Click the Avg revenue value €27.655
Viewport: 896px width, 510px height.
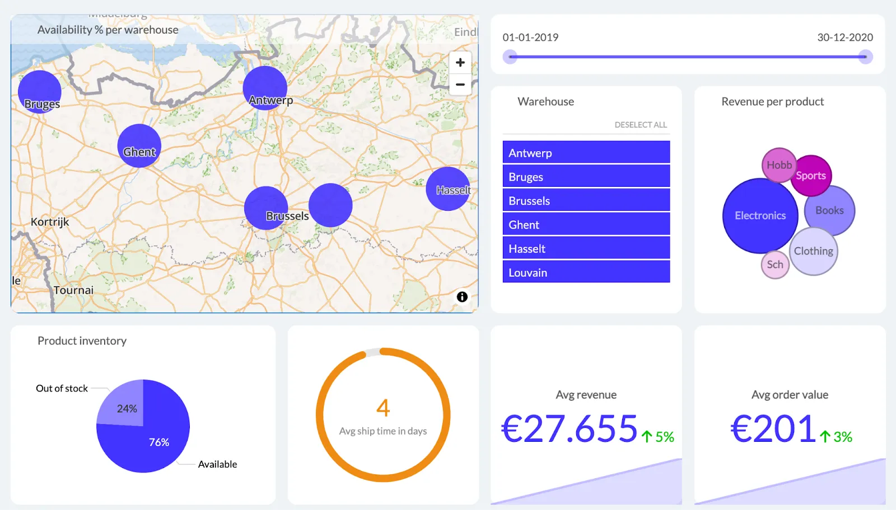(x=569, y=429)
